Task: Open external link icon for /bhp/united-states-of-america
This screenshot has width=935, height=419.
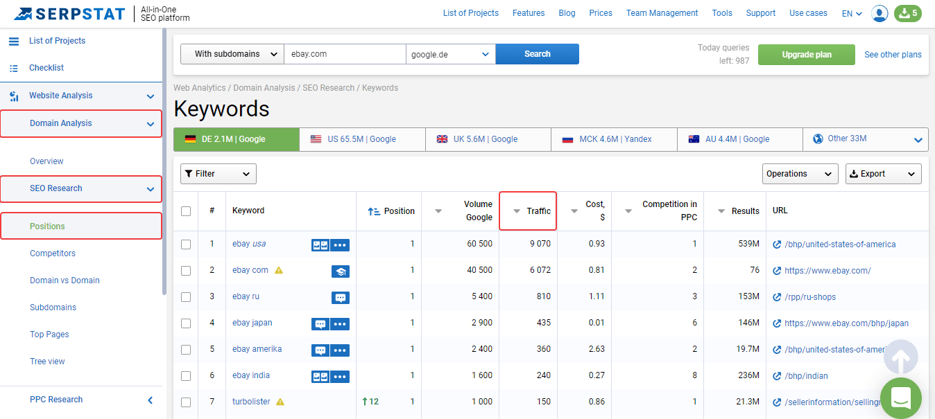Action: 777,244
